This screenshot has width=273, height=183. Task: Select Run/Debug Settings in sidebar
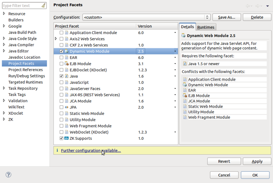[27, 76]
